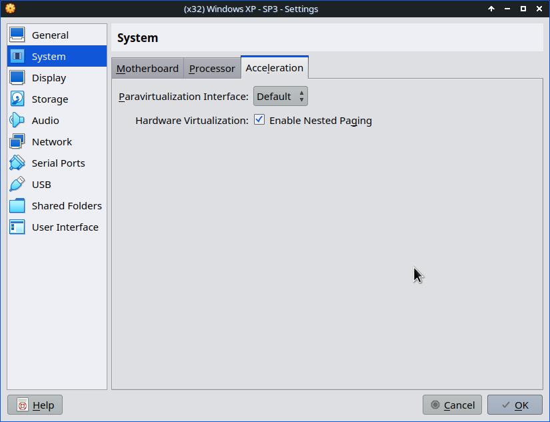
Task: Minimize the Settings window
Action: coord(507,9)
